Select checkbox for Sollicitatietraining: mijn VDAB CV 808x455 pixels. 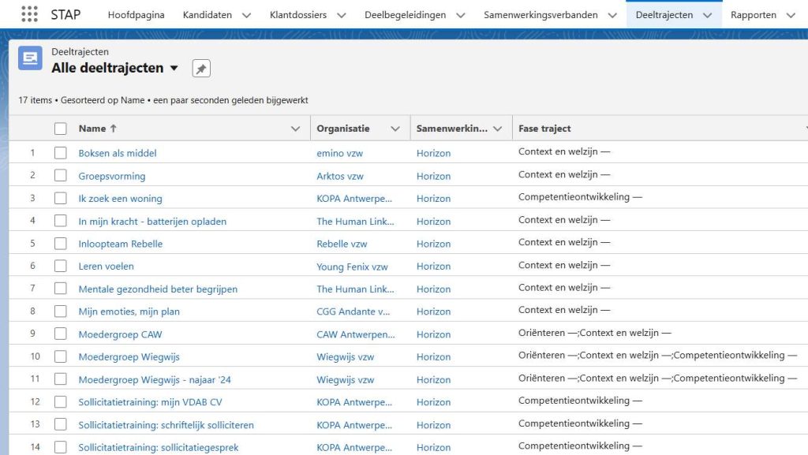click(x=60, y=402)
